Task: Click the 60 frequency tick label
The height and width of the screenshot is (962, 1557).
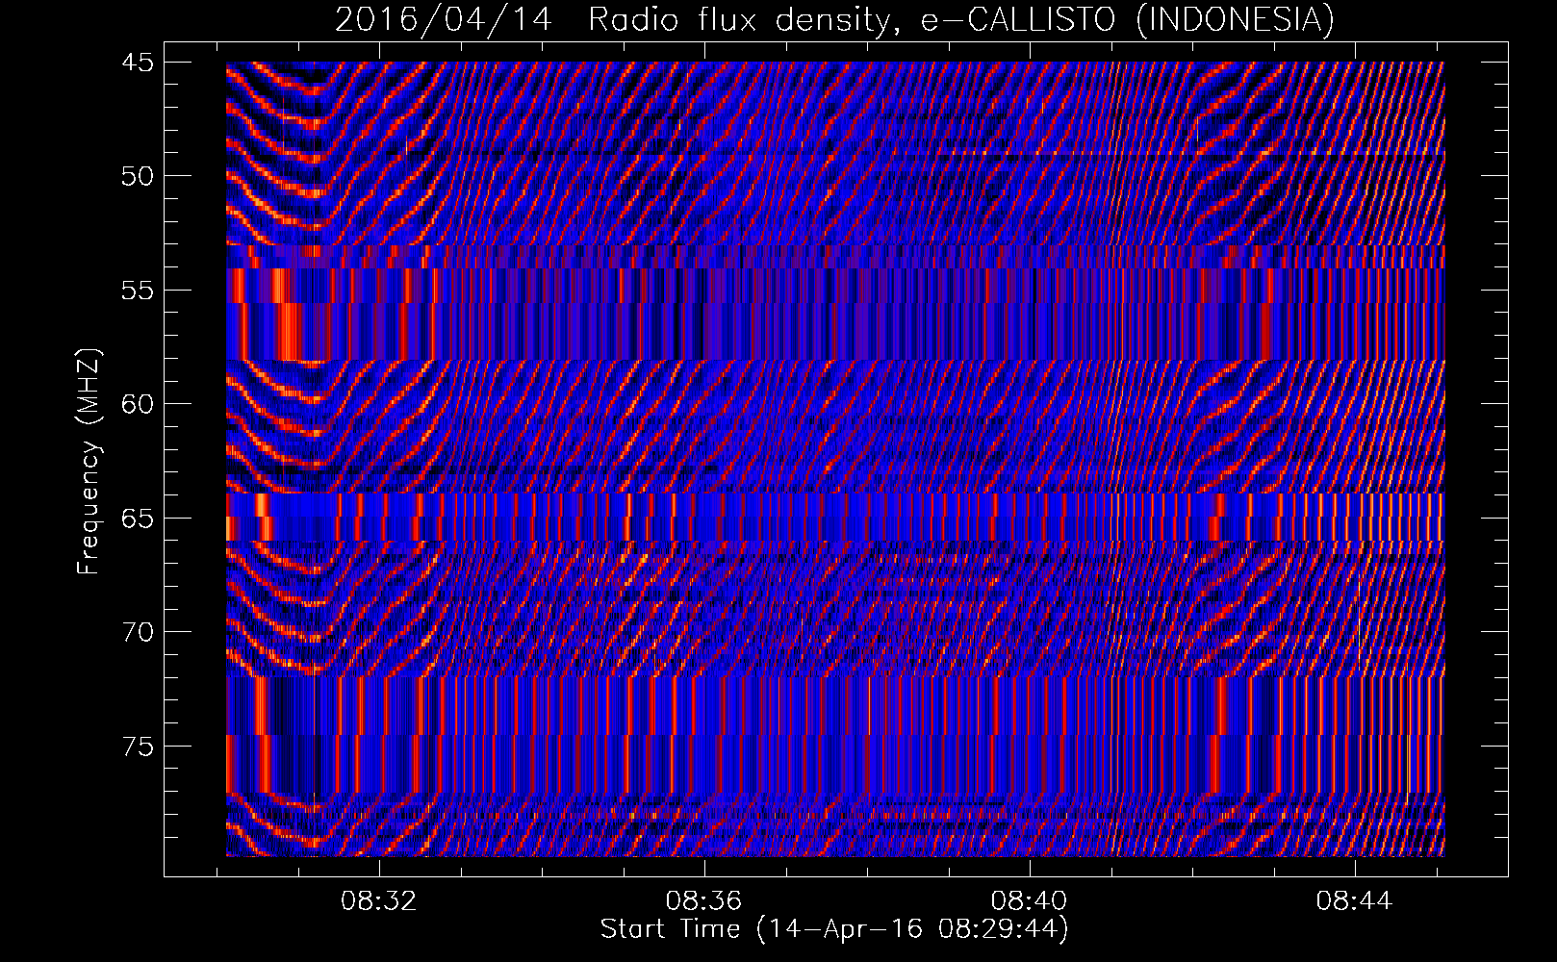Action: coord(137,404)
